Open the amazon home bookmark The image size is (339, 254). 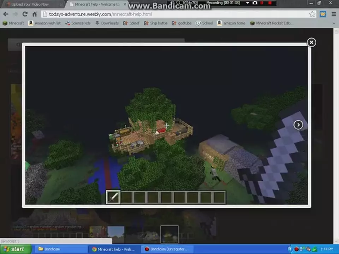point(231,23)
